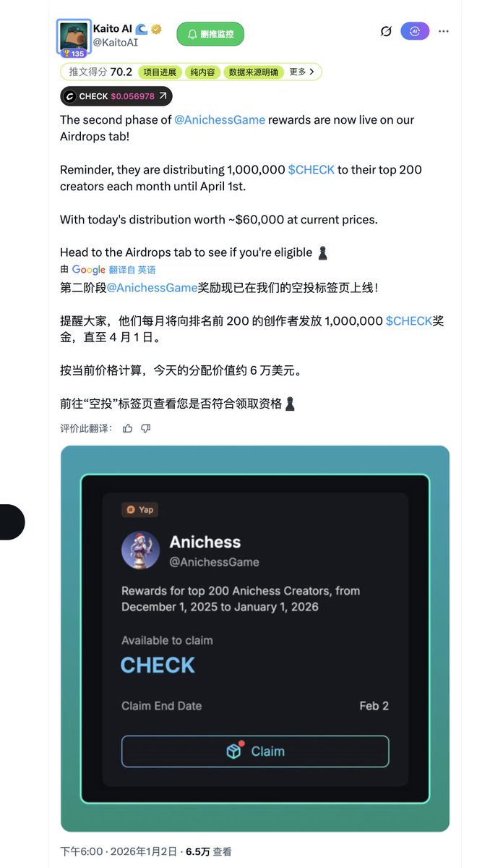Toggle the 删推监控 monitoring button
The image size is (477, 868).
click(210, 33)
